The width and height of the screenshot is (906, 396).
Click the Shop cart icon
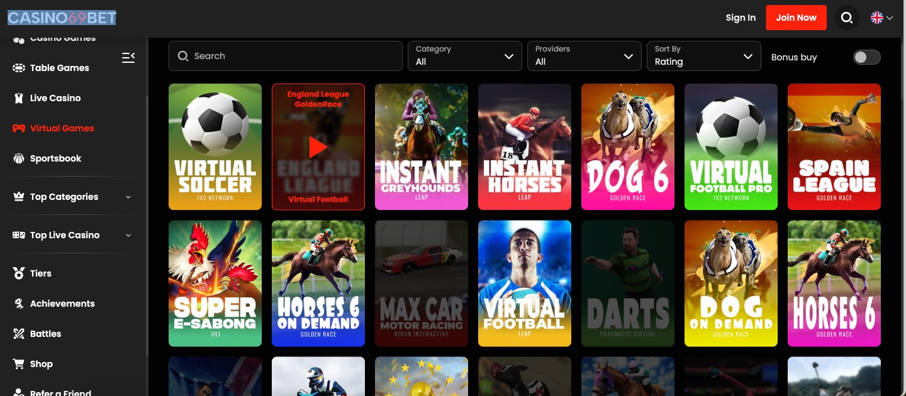[19, 364]
